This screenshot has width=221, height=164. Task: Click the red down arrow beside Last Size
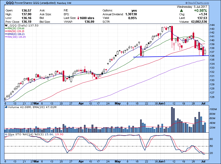pyautogui.click(x=78, y=18)
